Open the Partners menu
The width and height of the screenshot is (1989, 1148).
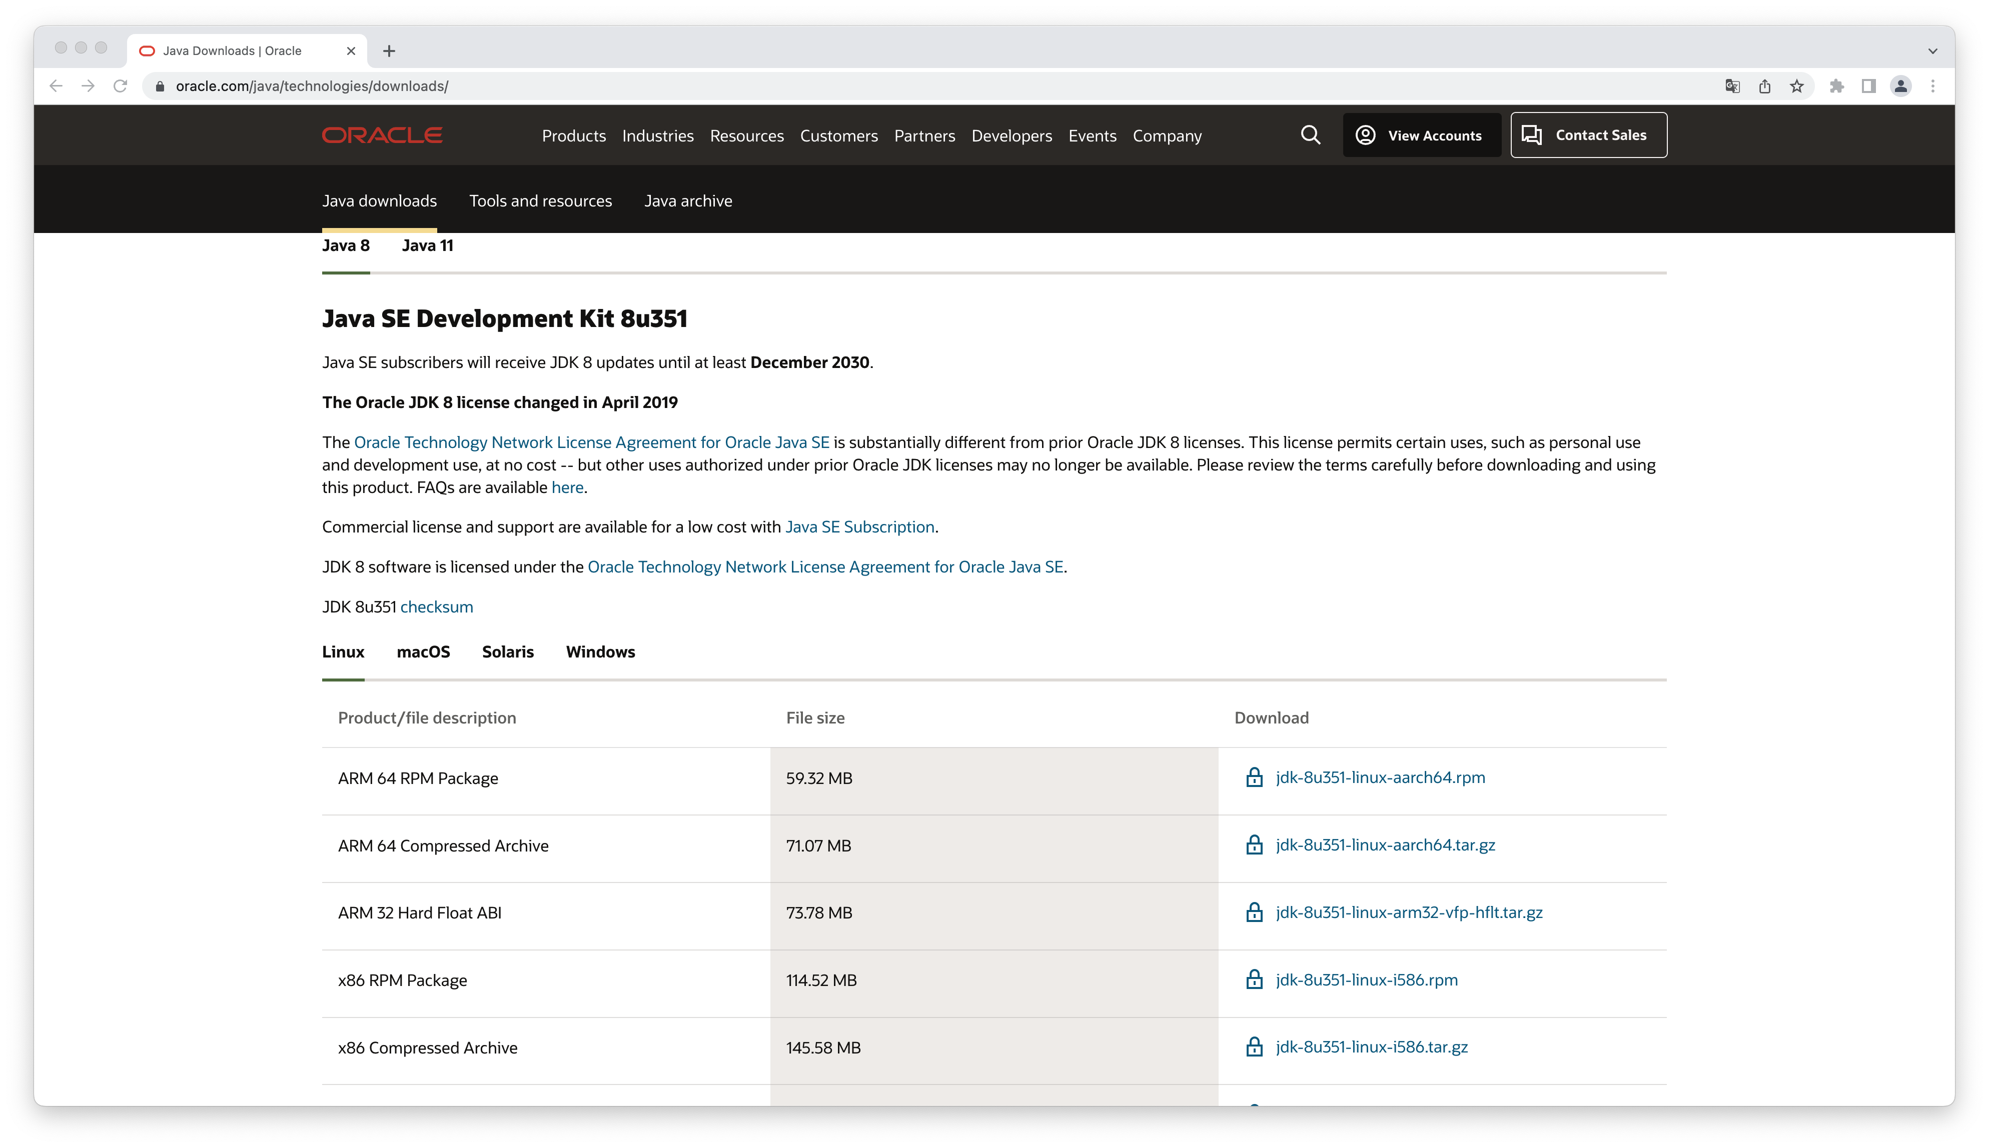[x=924, y=135]
